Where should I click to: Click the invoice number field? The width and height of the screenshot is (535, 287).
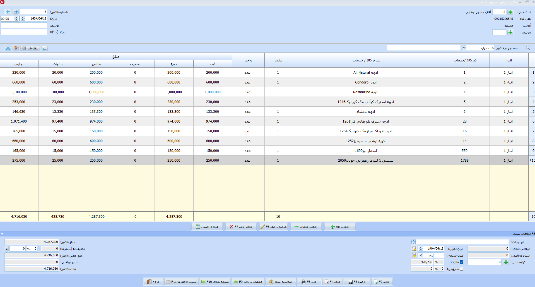coord(33,12)
